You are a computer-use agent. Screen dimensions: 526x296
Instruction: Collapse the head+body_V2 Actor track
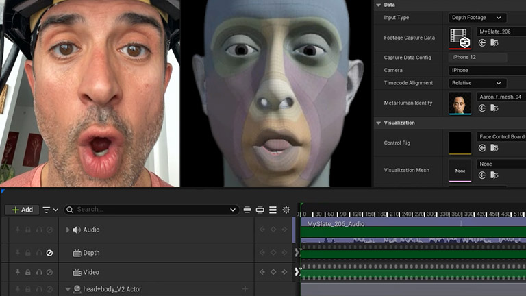coord(68,289)
